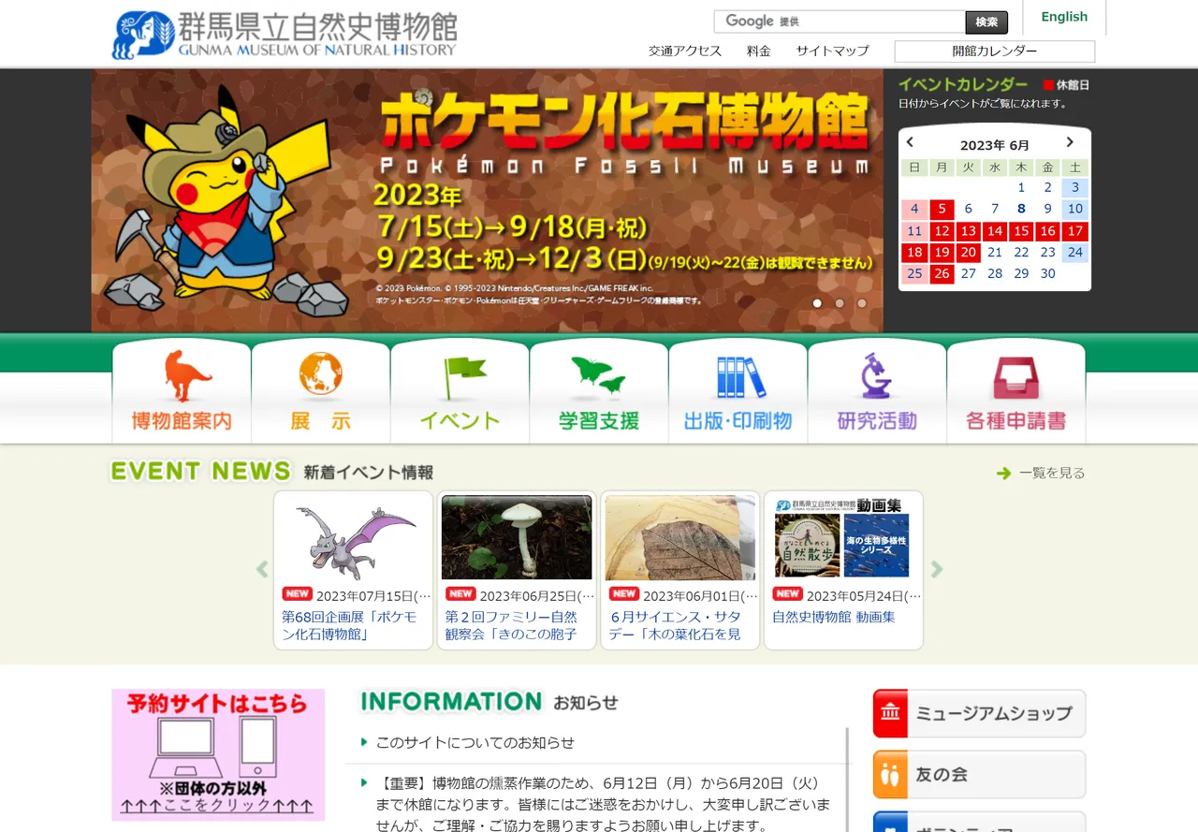Viewport: 1198px width, 832px height.
Task: Select June 8 in event calendar
Action: [x=1021, y=209]
